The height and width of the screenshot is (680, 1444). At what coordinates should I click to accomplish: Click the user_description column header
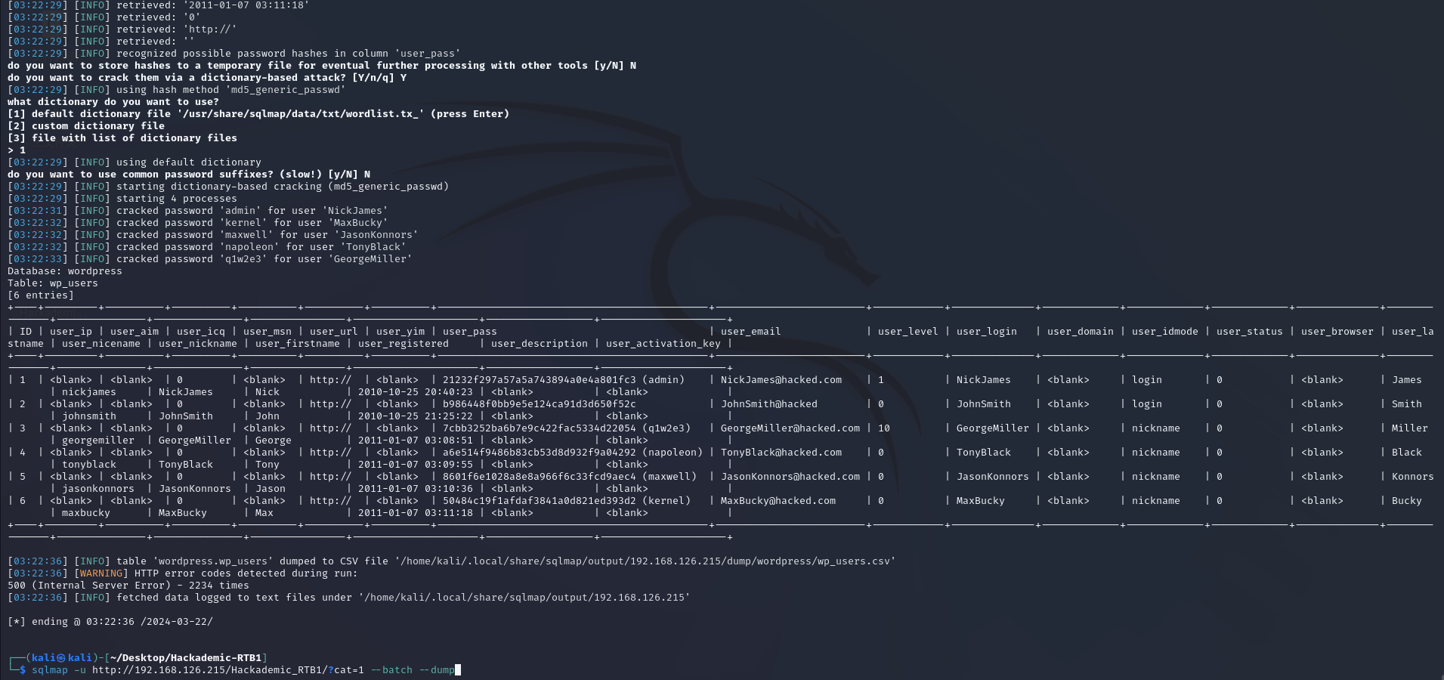point(539,344)
